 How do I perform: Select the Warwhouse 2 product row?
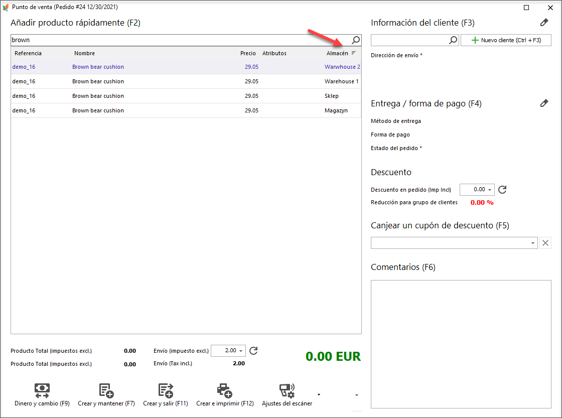pos(186,67)
